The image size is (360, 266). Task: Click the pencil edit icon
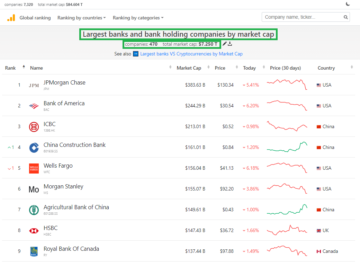coord(225,44)
